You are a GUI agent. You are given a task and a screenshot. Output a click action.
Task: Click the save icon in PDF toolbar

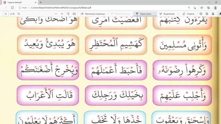pos(207,14)
